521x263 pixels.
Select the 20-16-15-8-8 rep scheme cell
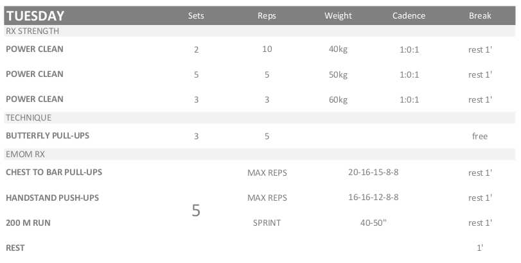(x=374, y=173)
